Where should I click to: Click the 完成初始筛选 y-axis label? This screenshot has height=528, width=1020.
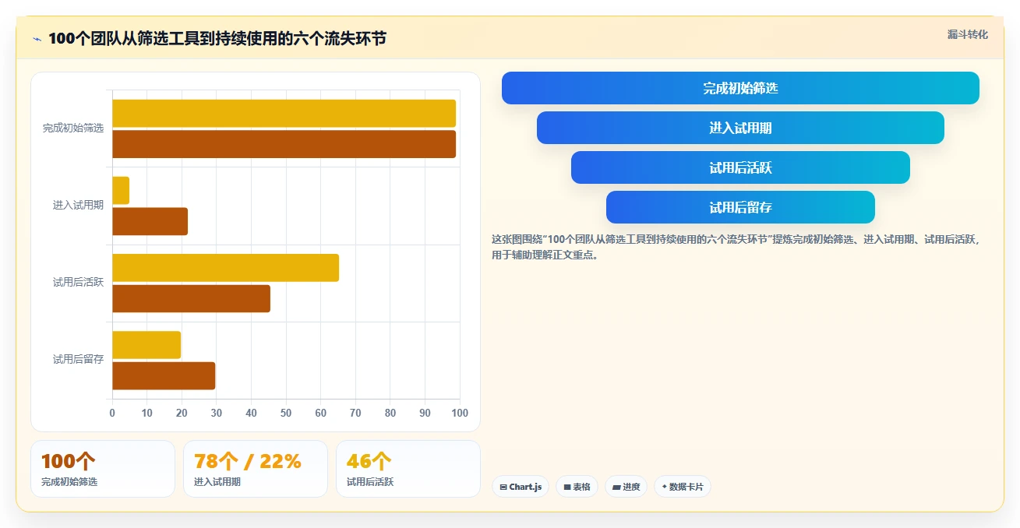click(73, 128)
